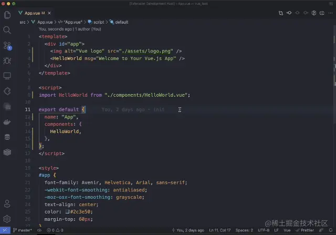
Task: Click the opening <style> tag
Action: [x=49, y=168]
